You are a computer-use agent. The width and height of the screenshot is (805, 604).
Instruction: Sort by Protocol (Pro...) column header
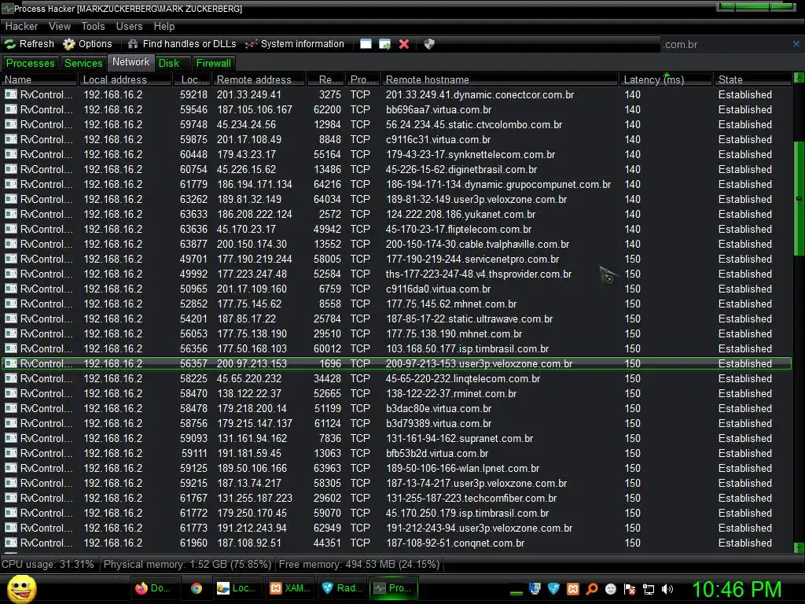363,79
